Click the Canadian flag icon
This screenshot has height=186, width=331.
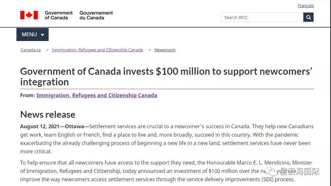pos(29,15)
